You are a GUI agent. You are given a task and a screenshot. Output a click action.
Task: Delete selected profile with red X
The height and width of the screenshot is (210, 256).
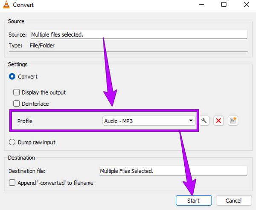218,121
